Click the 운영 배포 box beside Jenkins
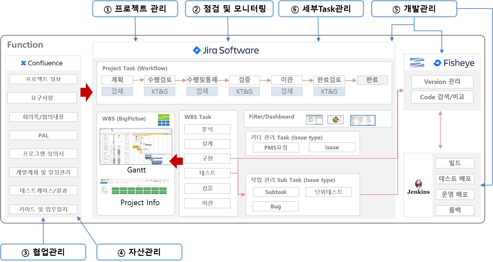The image size is (493, 262). click(455, 195)
